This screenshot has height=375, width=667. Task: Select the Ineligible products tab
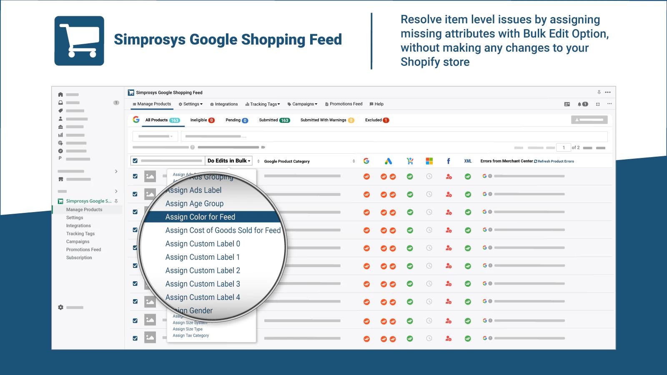point(203,120)
